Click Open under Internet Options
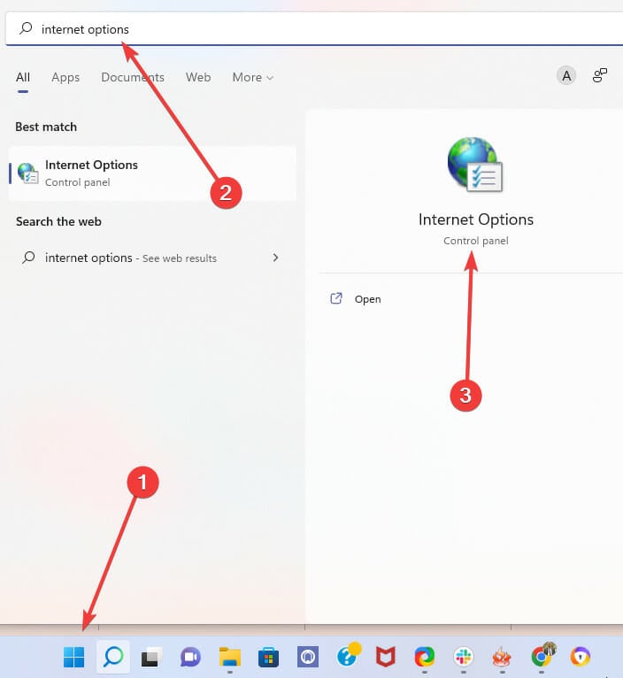 pyautogui.click(x=367, y=299)
